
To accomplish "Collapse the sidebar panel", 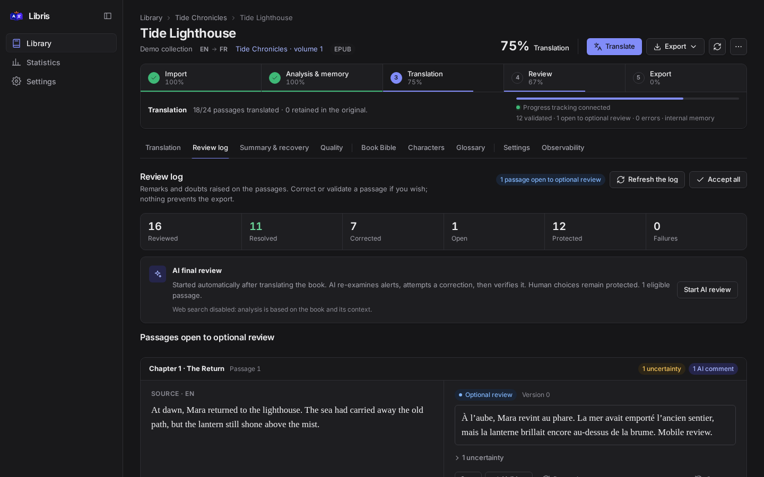I will (108, 16).
